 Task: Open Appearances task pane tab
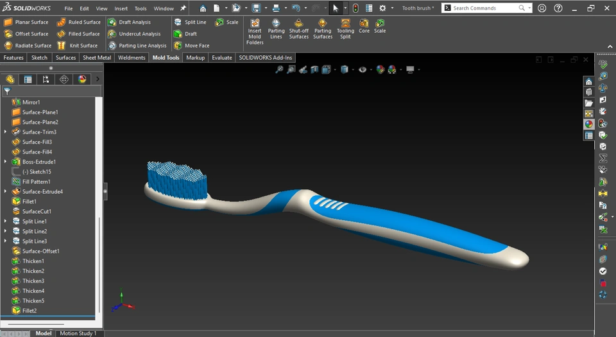pos(588,125)
